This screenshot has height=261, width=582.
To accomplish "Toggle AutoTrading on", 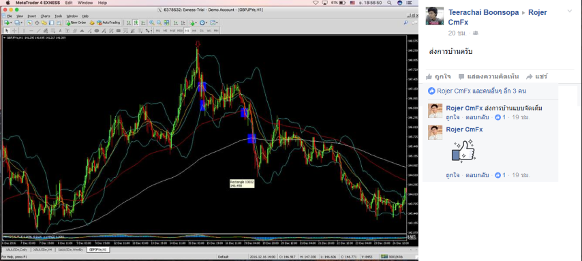I will [x=108, y=22].
